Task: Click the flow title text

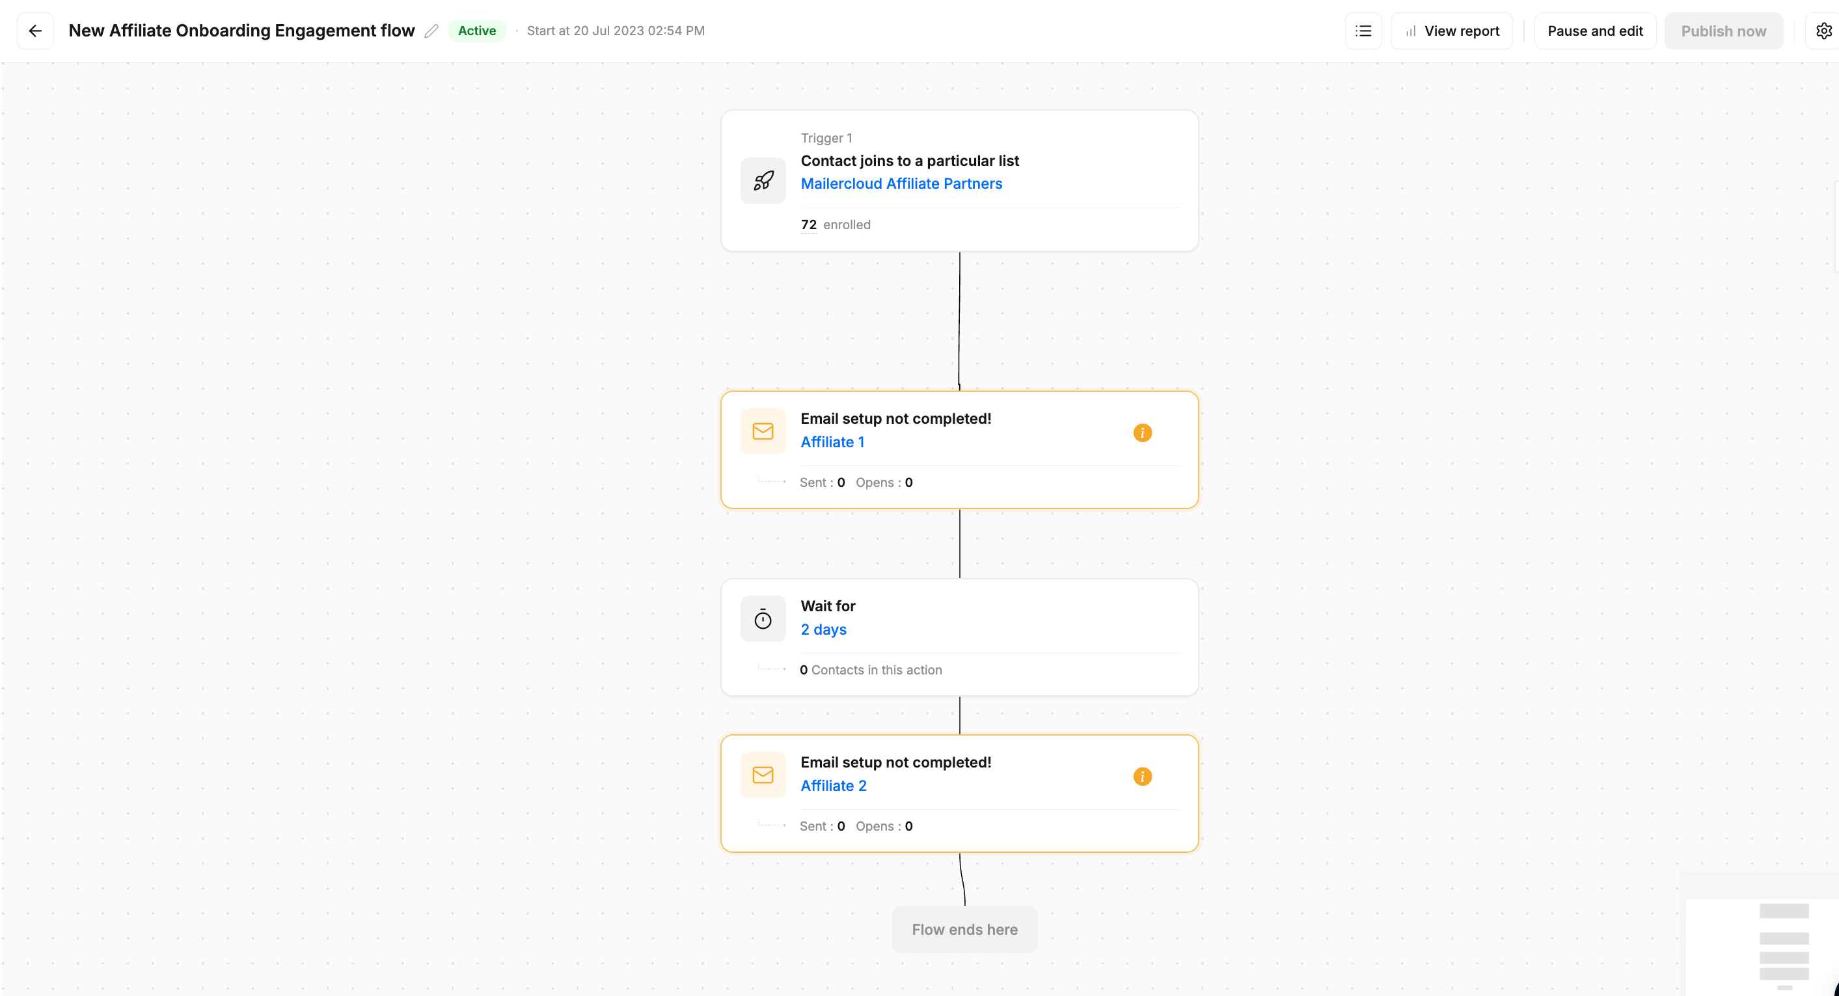Action: [x=241, y=31]
